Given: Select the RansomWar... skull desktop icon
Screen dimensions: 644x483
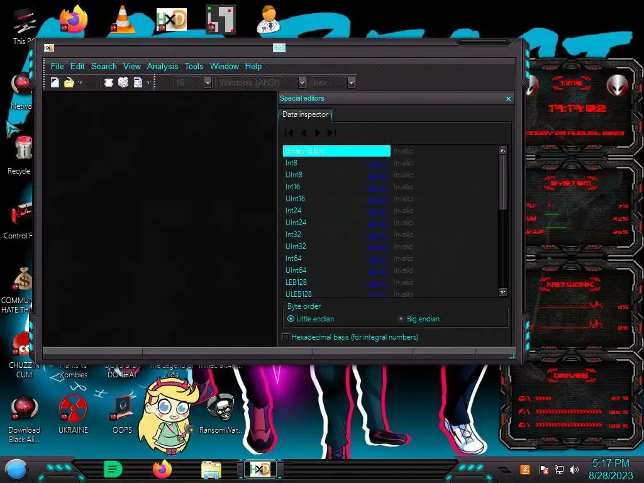Looking at the screenshot, I should (x=221, y=414).
